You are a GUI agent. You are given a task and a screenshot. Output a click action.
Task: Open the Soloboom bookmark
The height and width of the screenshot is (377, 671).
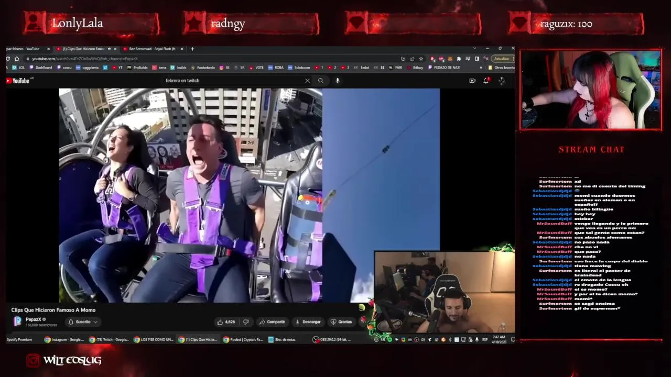[x=299, y=68]
